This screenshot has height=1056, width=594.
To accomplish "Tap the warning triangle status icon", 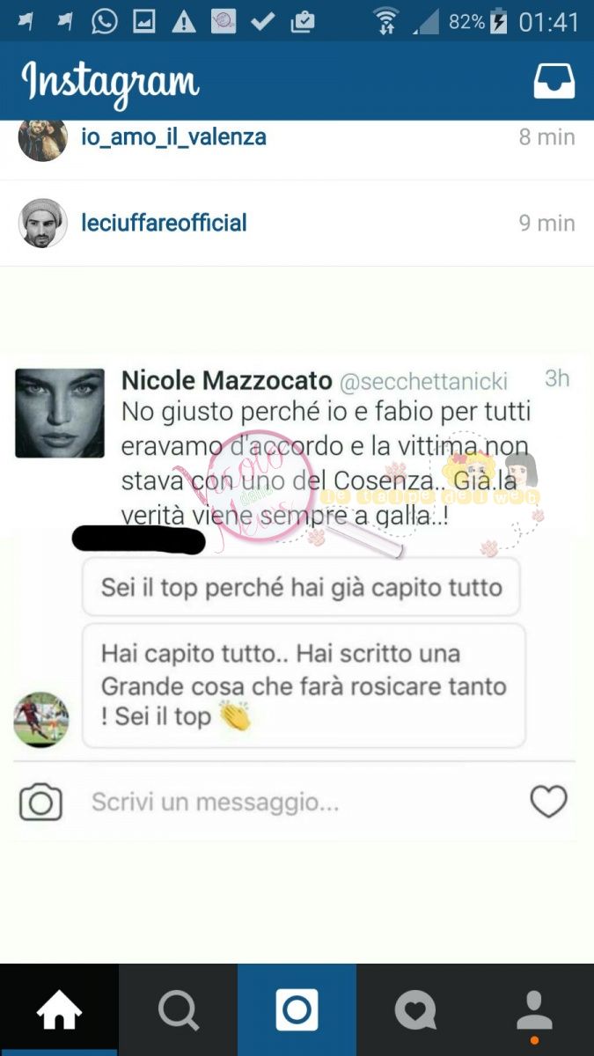I will click(x=183, y=21).
